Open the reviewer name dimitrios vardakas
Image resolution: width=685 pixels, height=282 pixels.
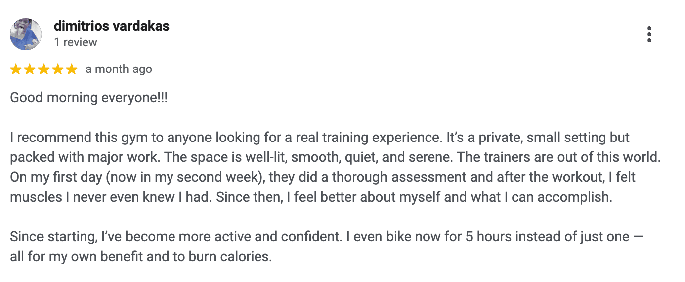pos(111,26)
